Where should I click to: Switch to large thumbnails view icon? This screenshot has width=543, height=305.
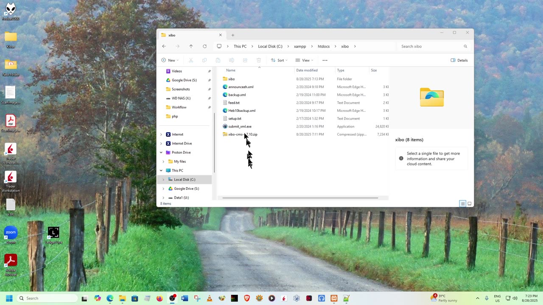(469, 204)
